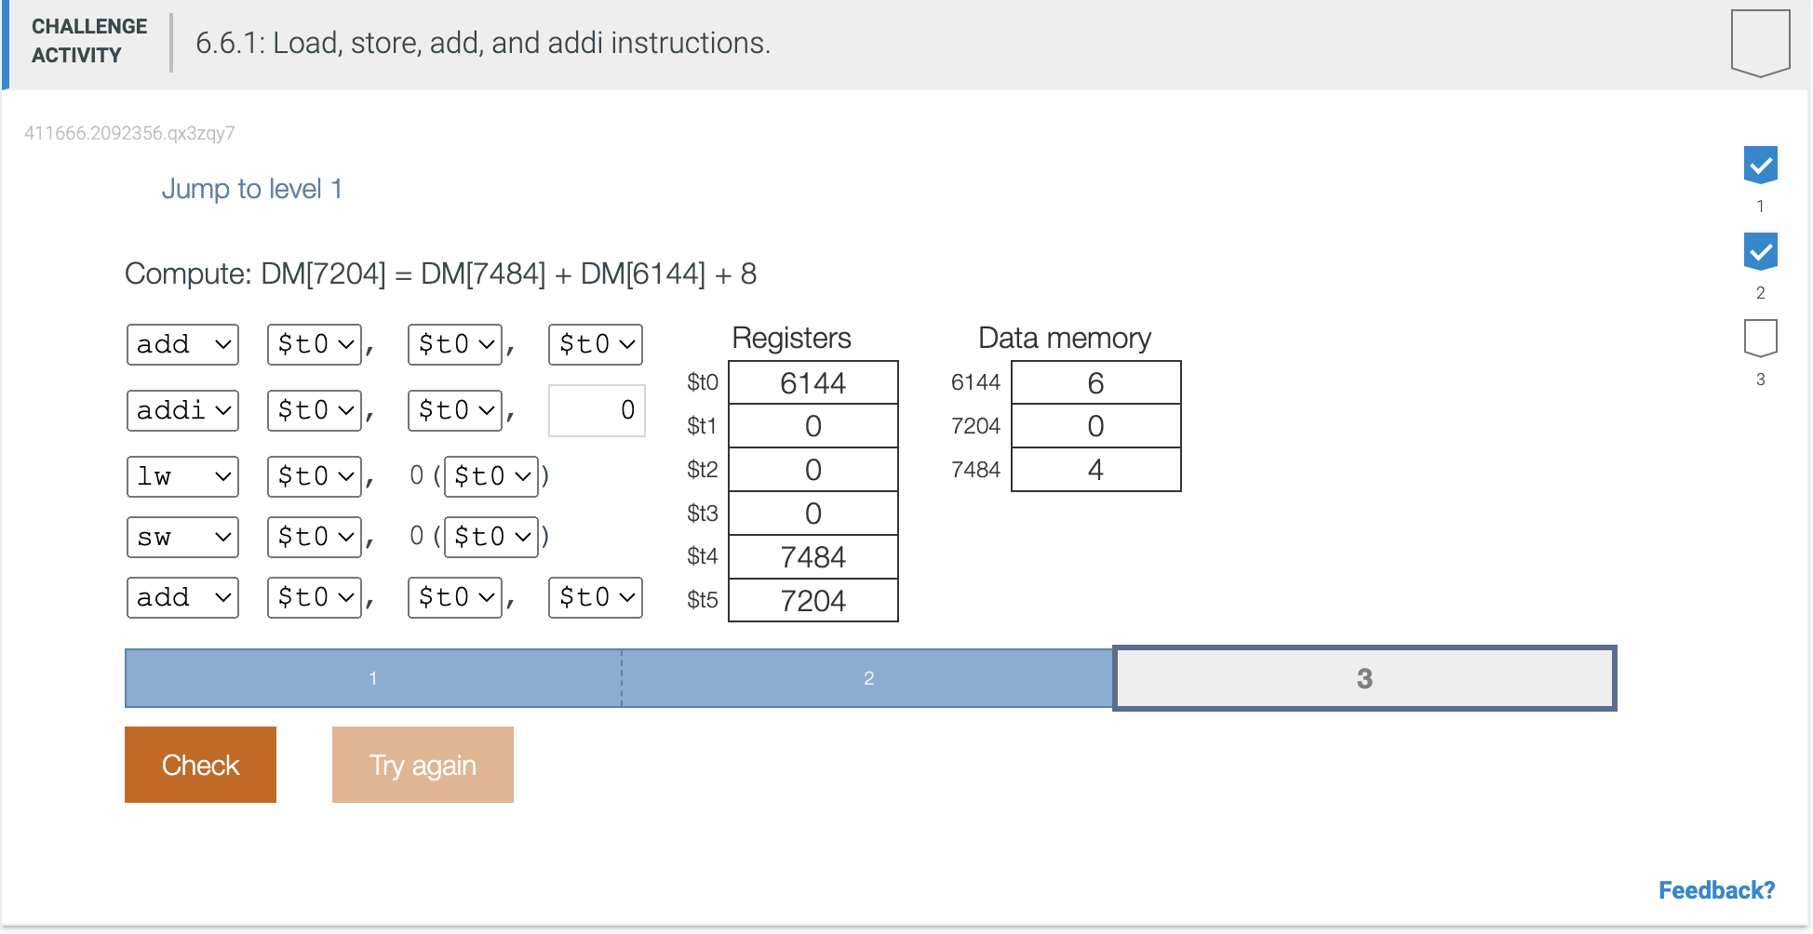1813x934 pixels.
Task: Open the addi instruction dropdown
Action: click(x=182, y=410)
